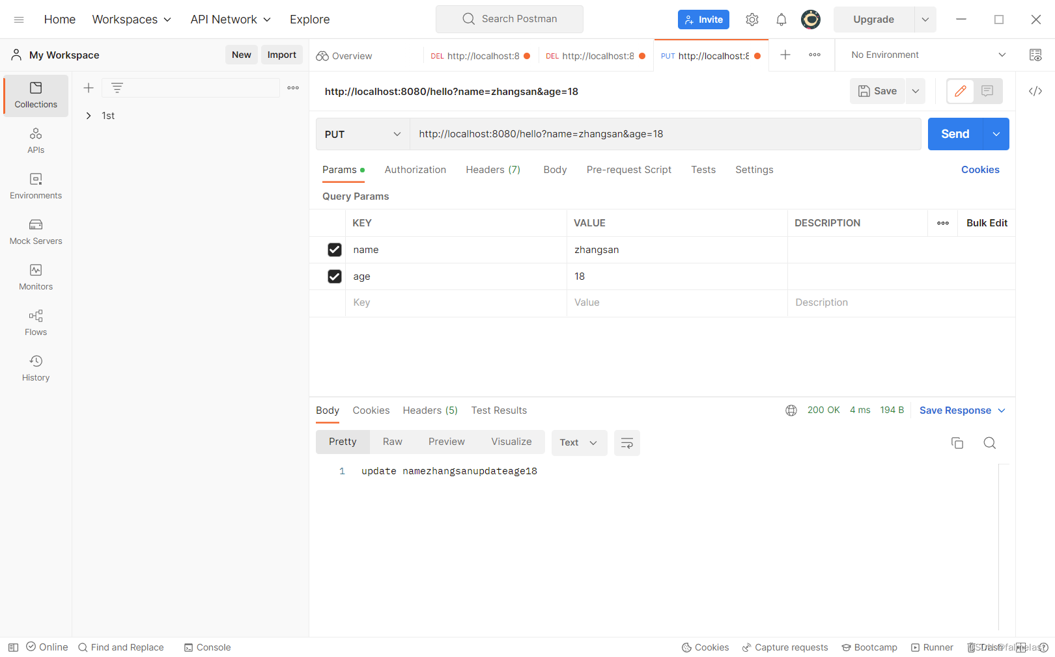This screenshot has width=1055, height=657.
Task: Open the environment quick look icon
Action: pyautogui.click(x=1035, y=55)
